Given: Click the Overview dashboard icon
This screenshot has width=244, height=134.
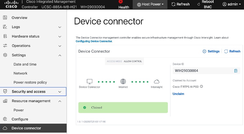Looking at the screenshot, I should click(5, 18).
